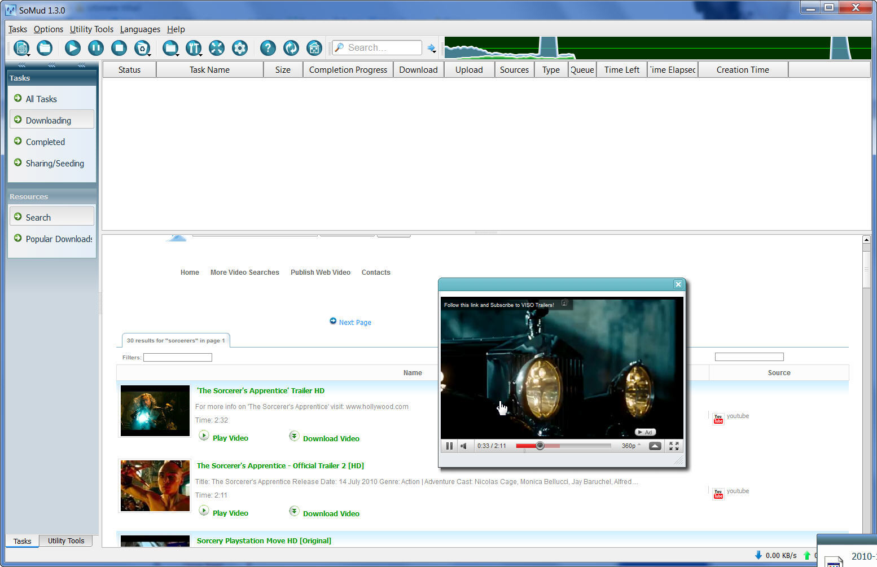Click the video seek bar handle
The height and width of the screenshot is (567, 877).
point(540,446)
